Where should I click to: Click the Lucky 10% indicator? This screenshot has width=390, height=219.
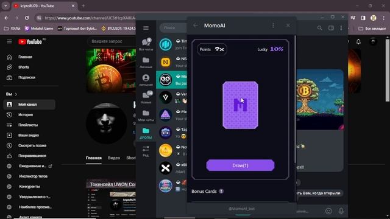point(270,49)
